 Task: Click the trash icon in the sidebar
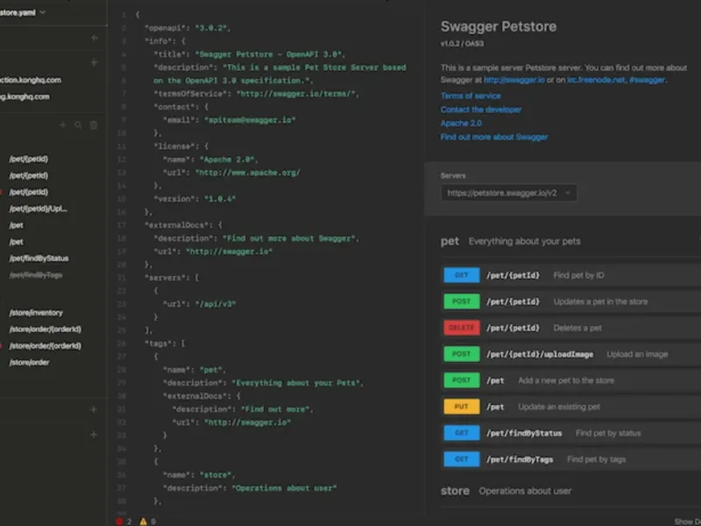point(94,125)
